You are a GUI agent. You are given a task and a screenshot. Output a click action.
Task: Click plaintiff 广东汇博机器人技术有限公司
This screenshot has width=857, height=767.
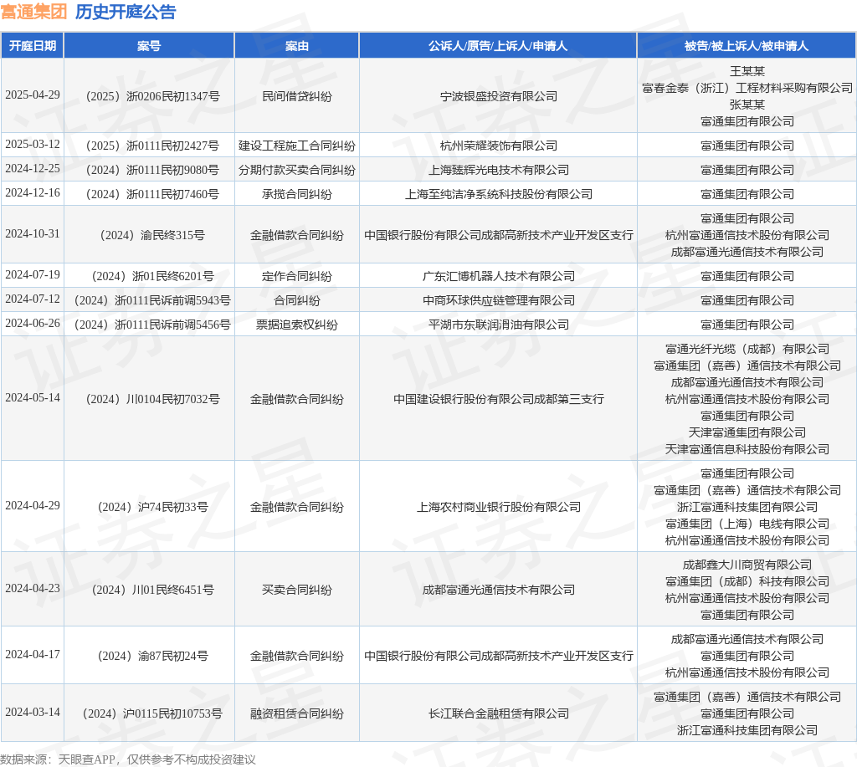499,276
